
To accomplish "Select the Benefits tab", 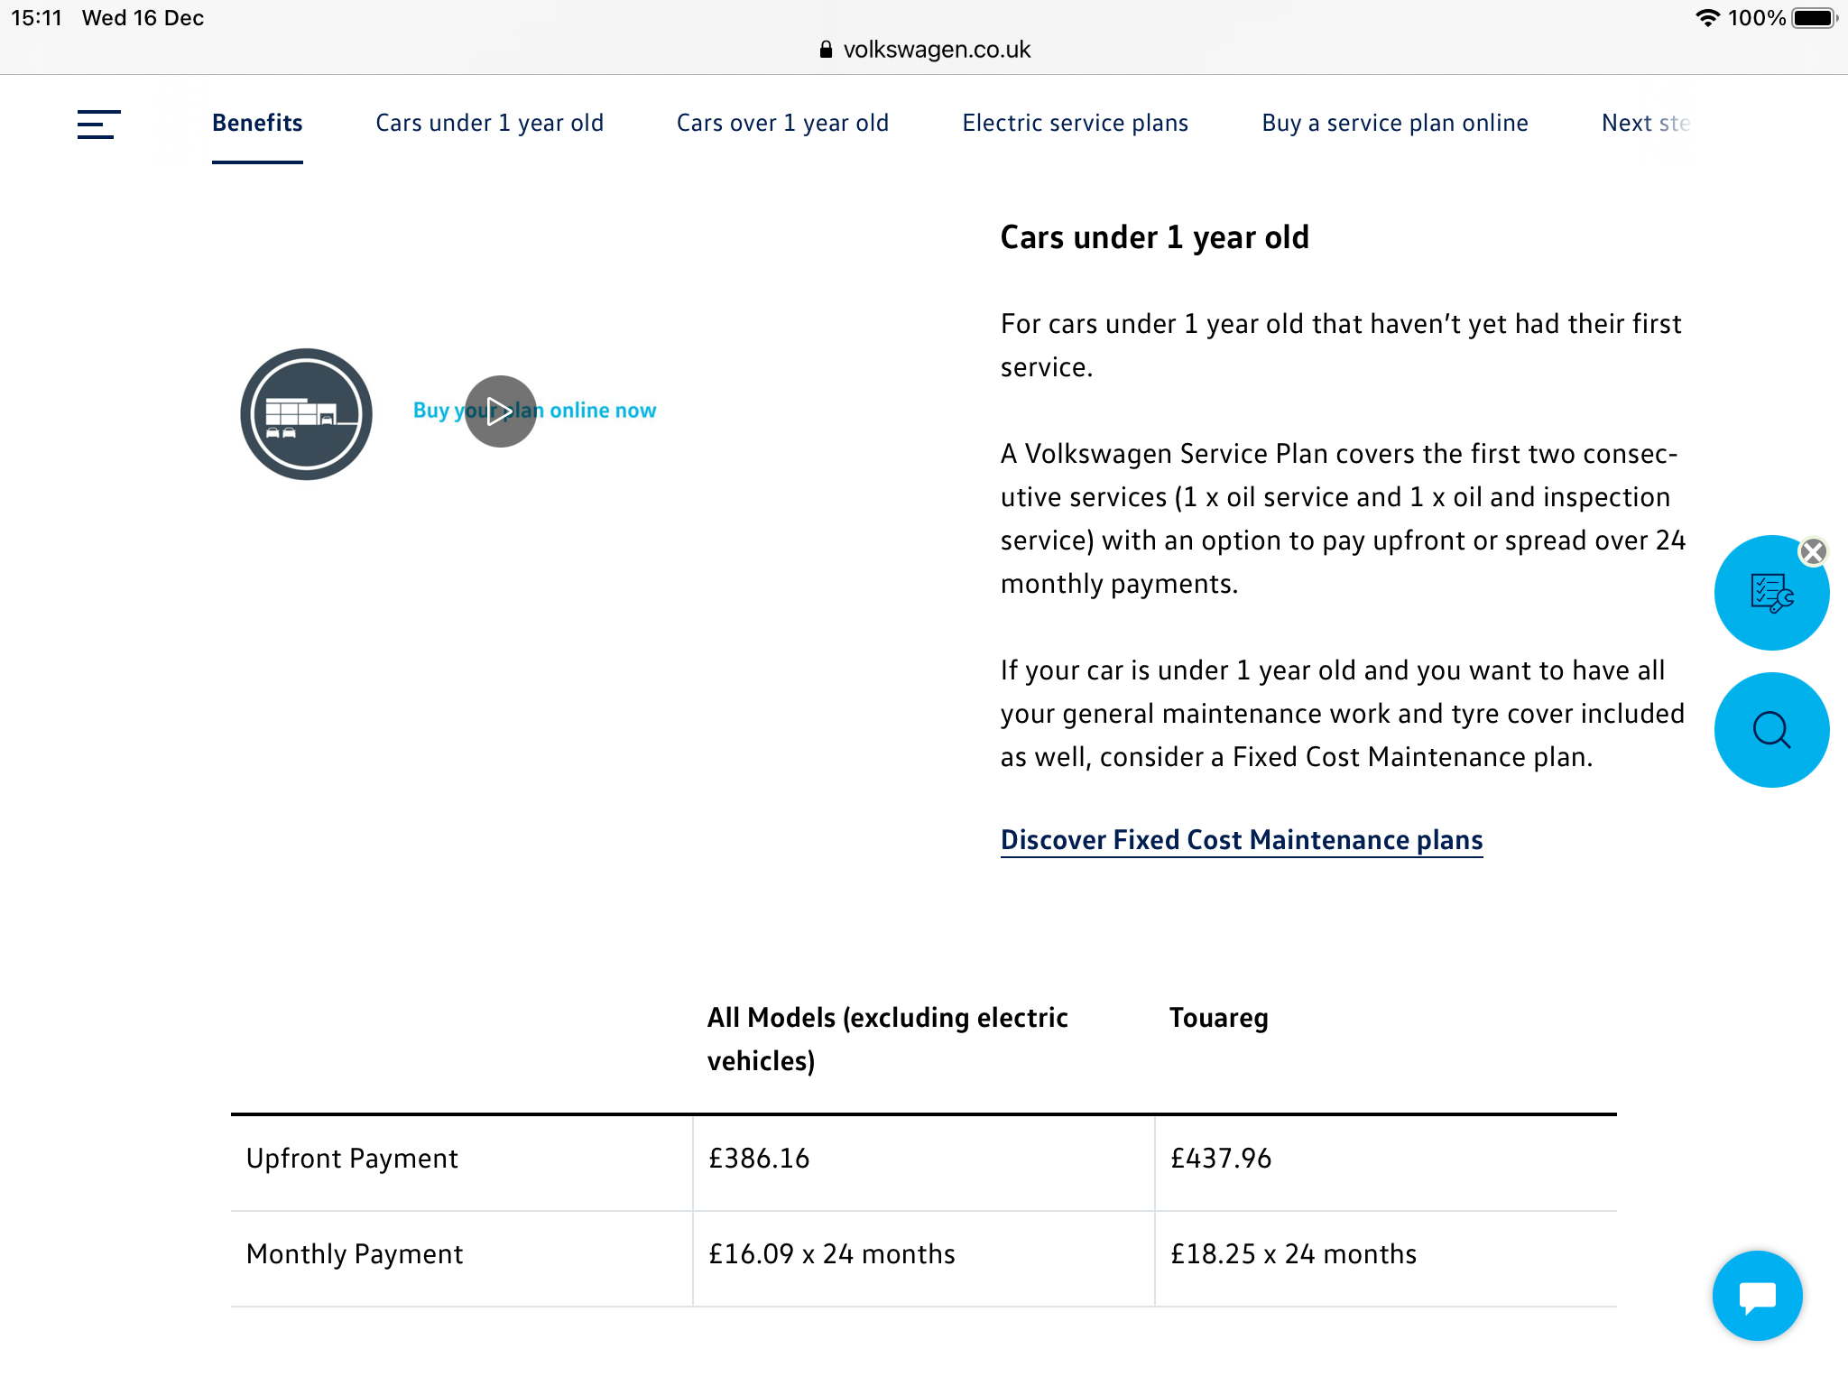I will [257, 123].
